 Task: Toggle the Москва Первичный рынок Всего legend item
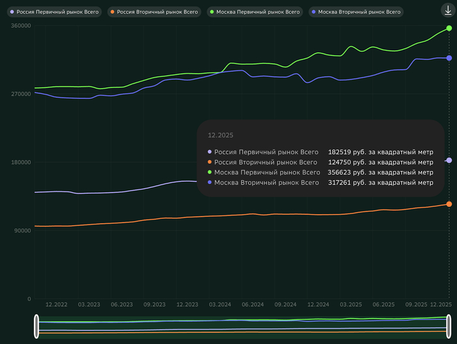point(256,12)
